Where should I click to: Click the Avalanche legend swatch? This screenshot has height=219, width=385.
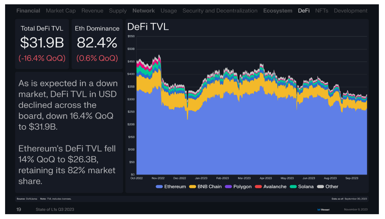click(258, 186)
